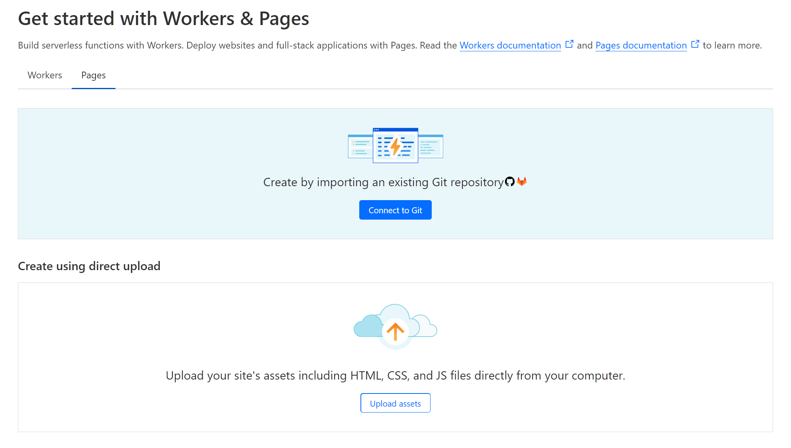Click the orange upload arrow icon
Image resolution: width=791 pixels, height=448 pixels.
395,331
